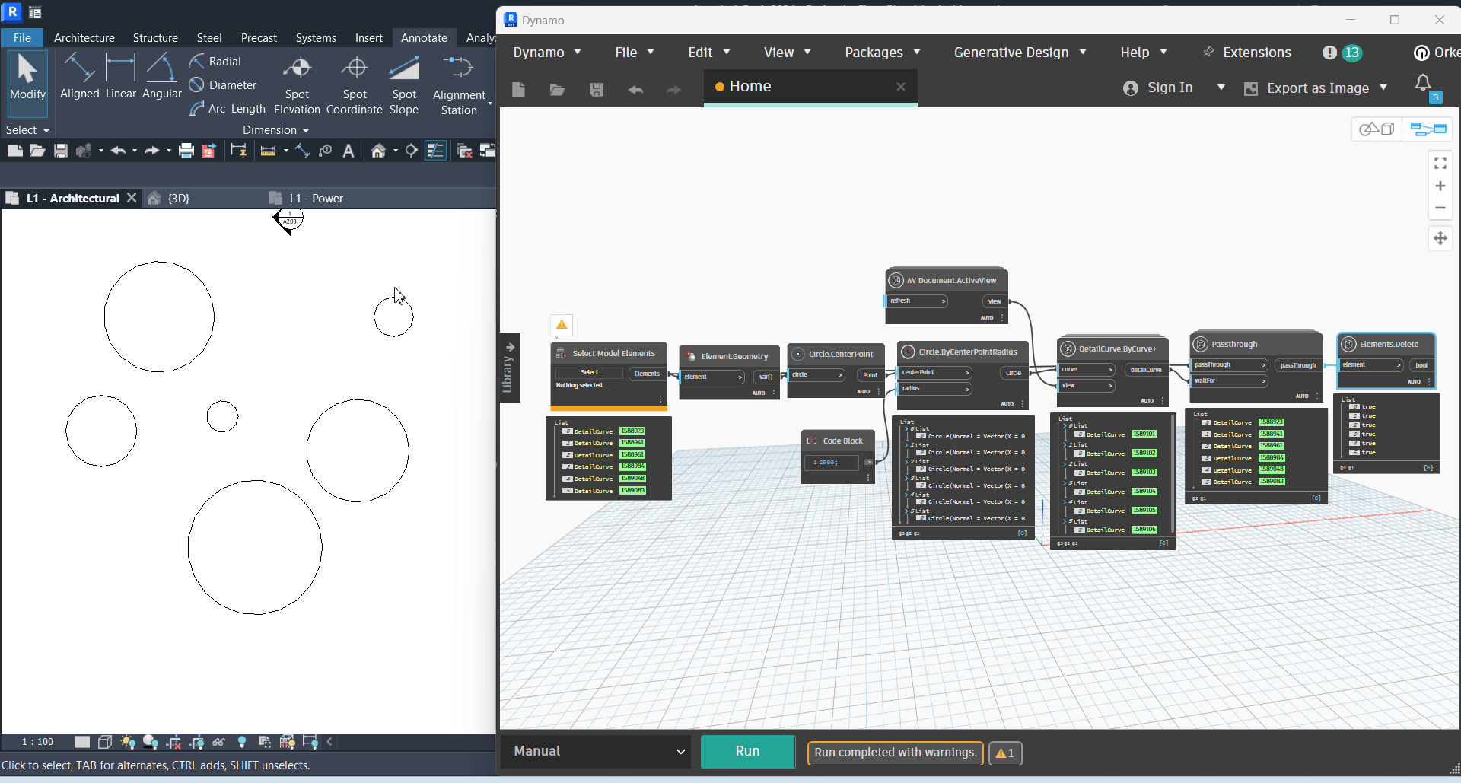Screen dimensions: 1461x783
Task: Click Dynamo Zoom In plus button
Action: (x=1440, y=186)
